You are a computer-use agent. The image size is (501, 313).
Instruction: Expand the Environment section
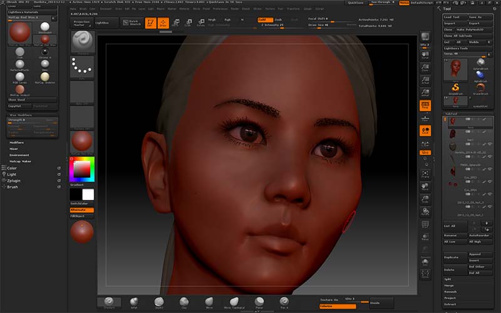tap(19, 155)
